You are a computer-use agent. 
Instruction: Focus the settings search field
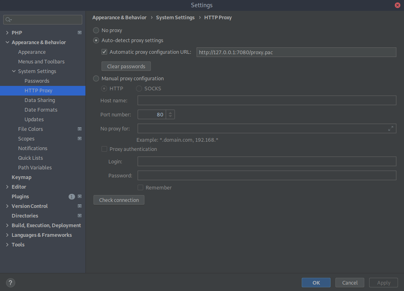(x=43, y=20)
